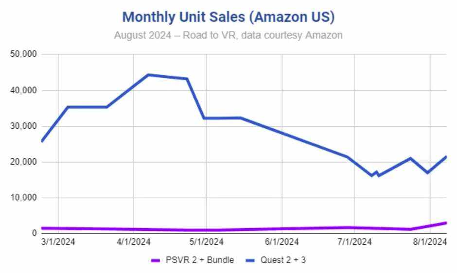The image size is (457, 273).
Task: Select the "Quest 2 + 3" legend label
Action: 283,260
